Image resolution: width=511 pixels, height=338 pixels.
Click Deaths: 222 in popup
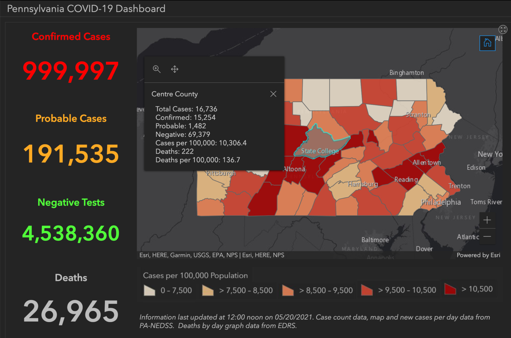174,151
